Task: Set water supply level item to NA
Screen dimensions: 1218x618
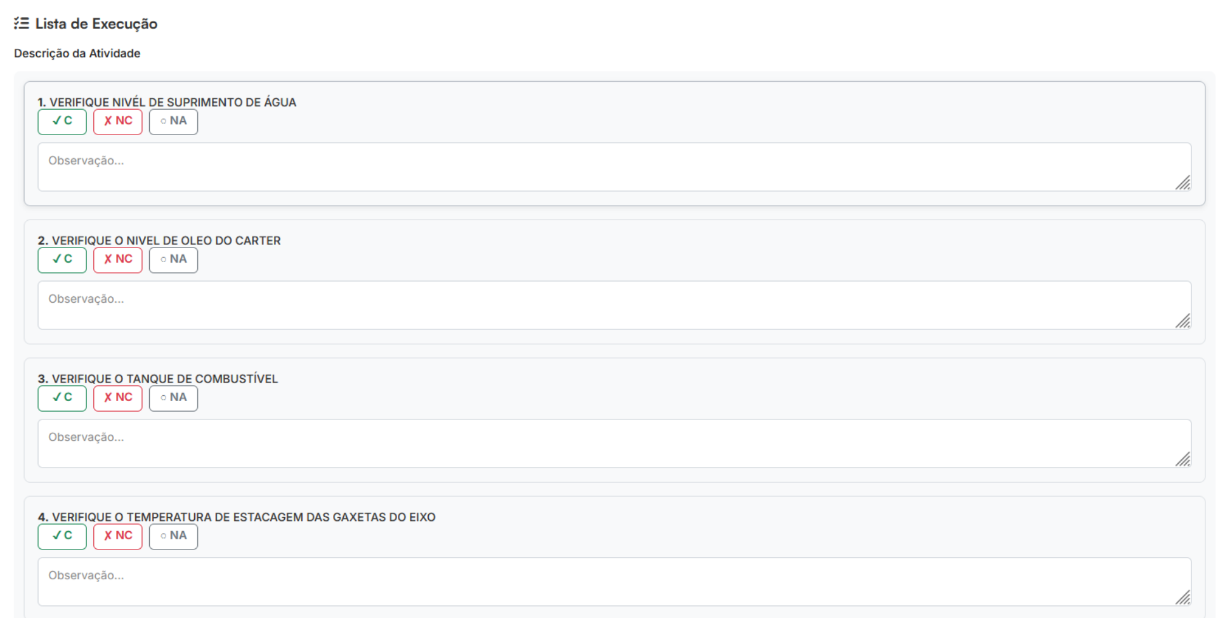Action: pos(173,121)
